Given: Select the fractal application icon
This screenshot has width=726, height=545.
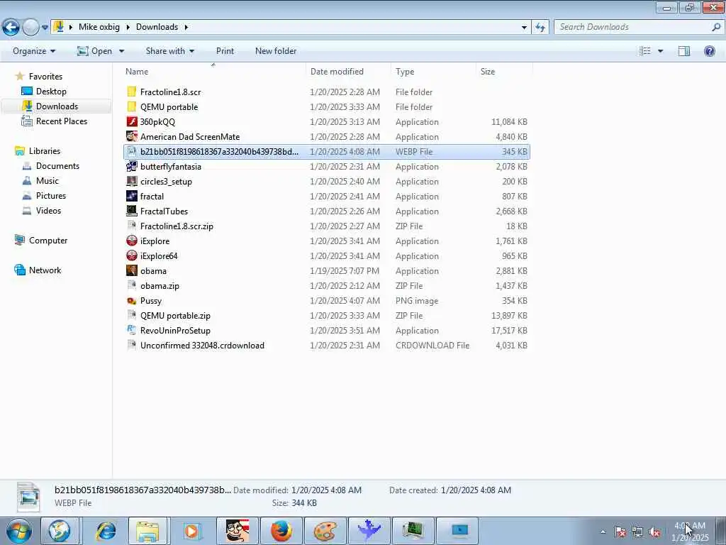Looking at the screenshot, I should pos(132,196).
